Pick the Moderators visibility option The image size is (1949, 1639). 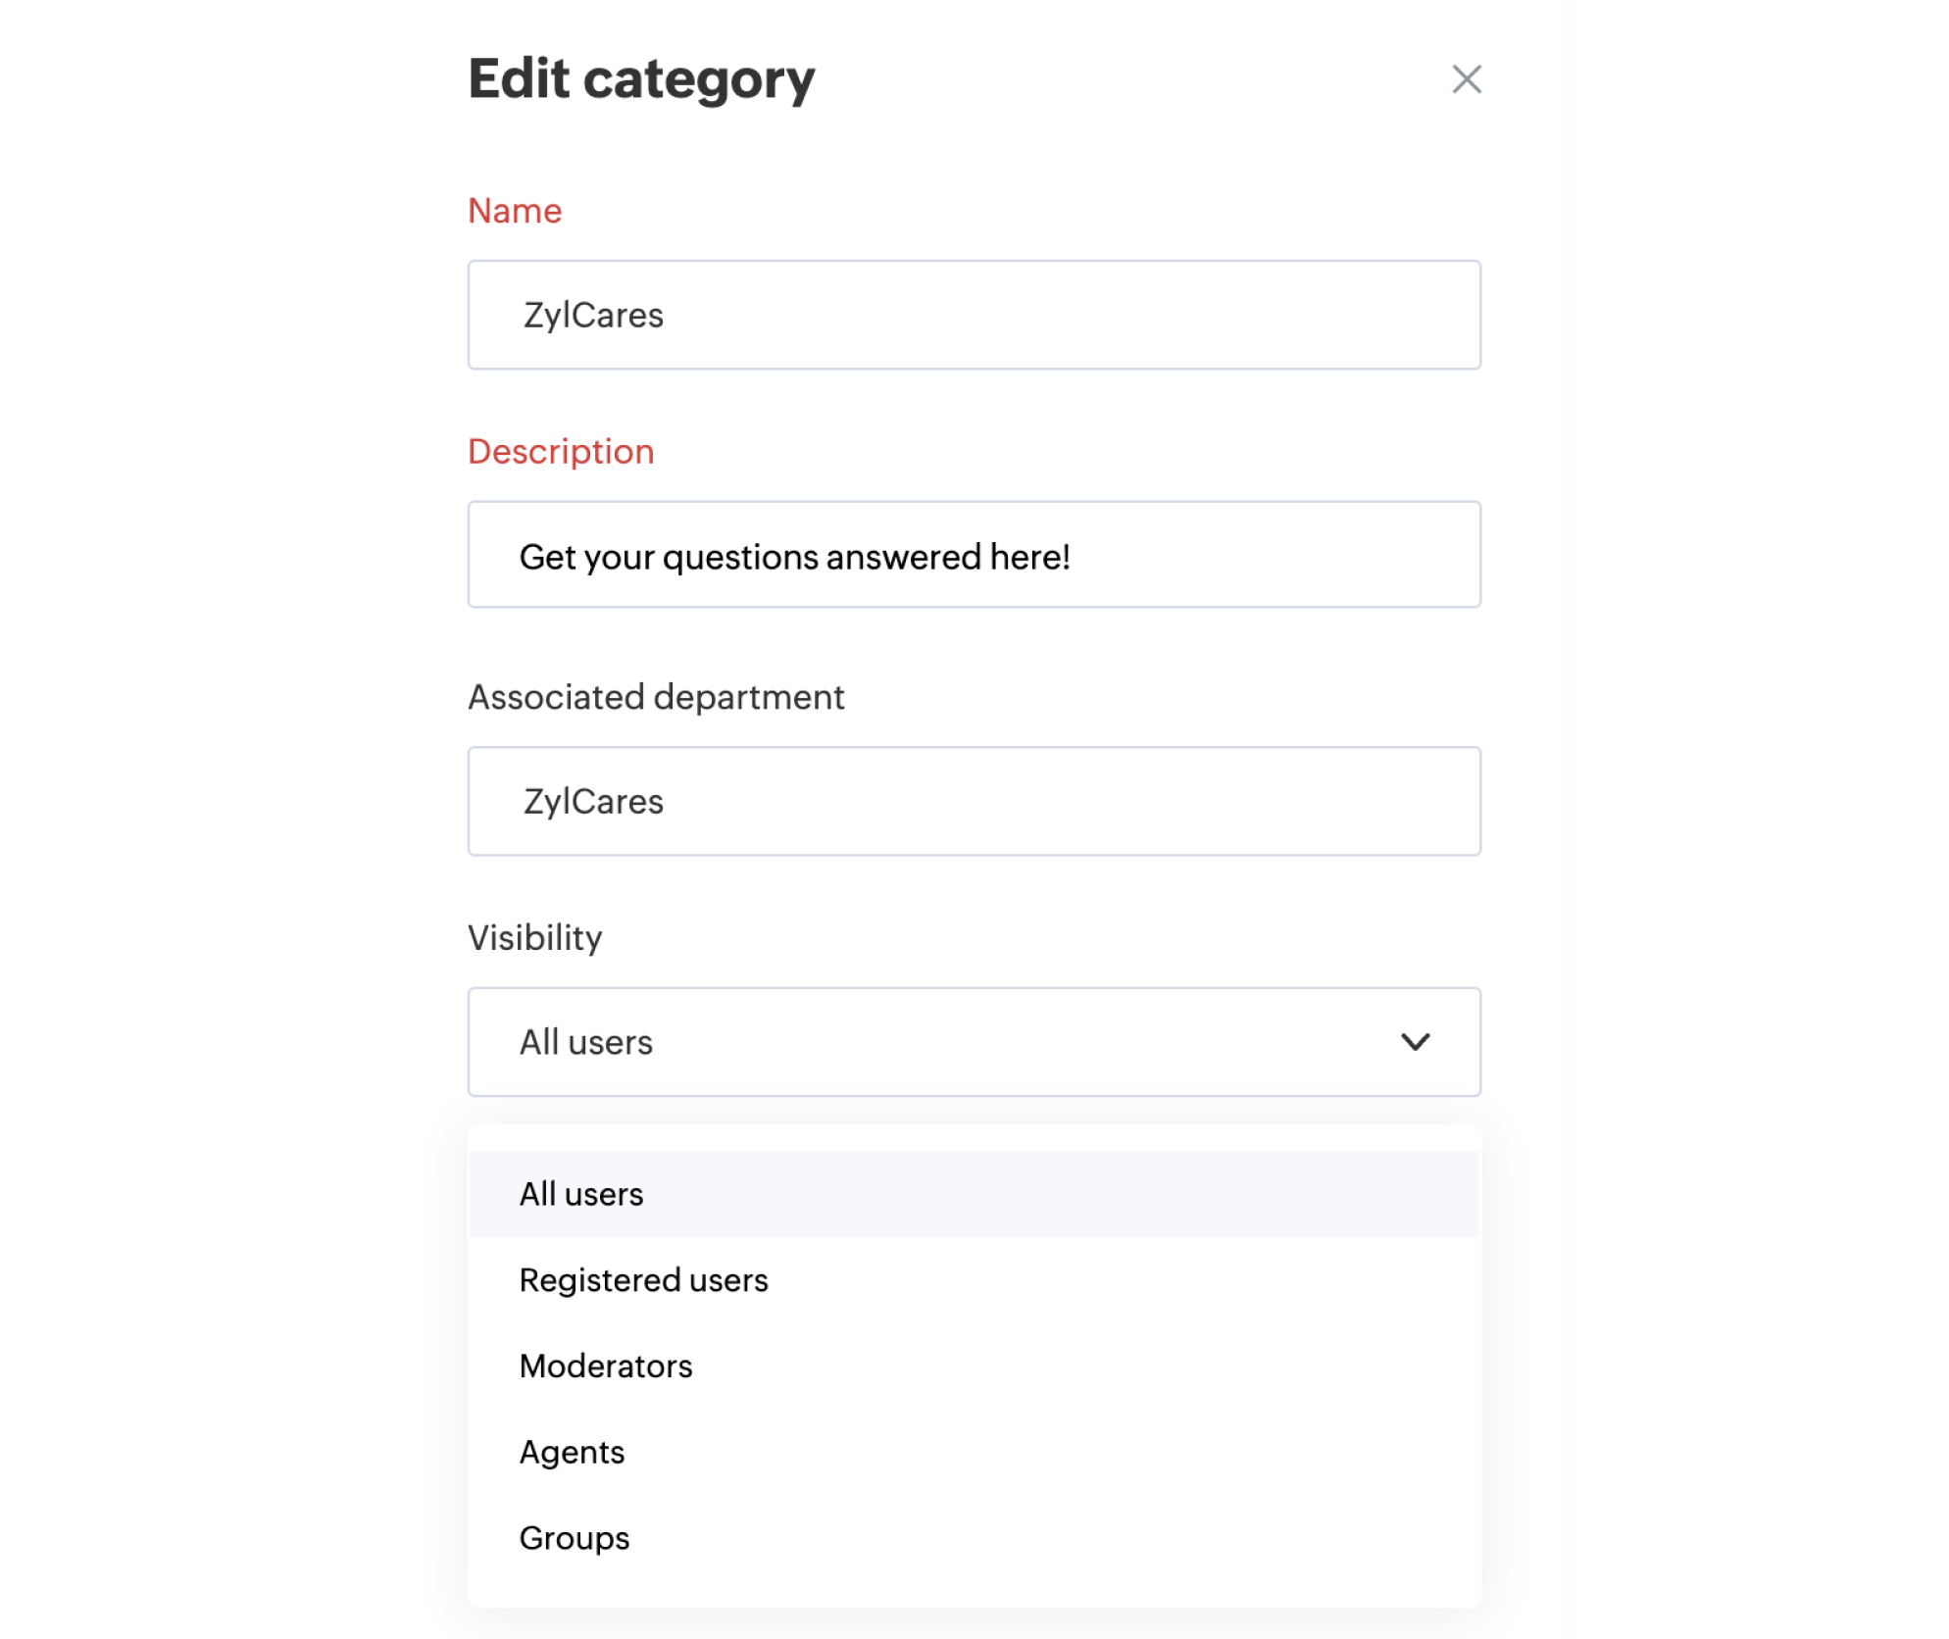point(974,1366)
